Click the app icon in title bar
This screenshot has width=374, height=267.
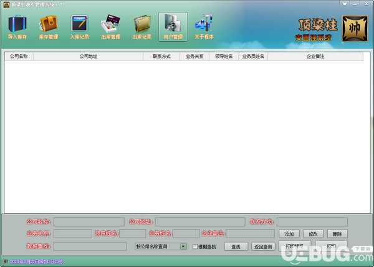(x=6, y=4)
